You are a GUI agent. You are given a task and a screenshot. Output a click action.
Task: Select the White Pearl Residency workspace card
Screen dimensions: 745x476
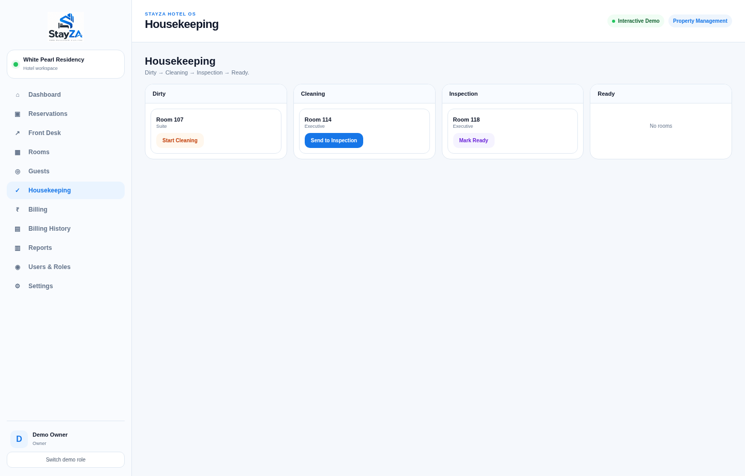(66, 64)
